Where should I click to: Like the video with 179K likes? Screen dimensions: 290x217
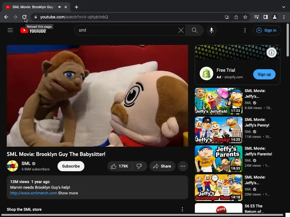coord(120,166)
